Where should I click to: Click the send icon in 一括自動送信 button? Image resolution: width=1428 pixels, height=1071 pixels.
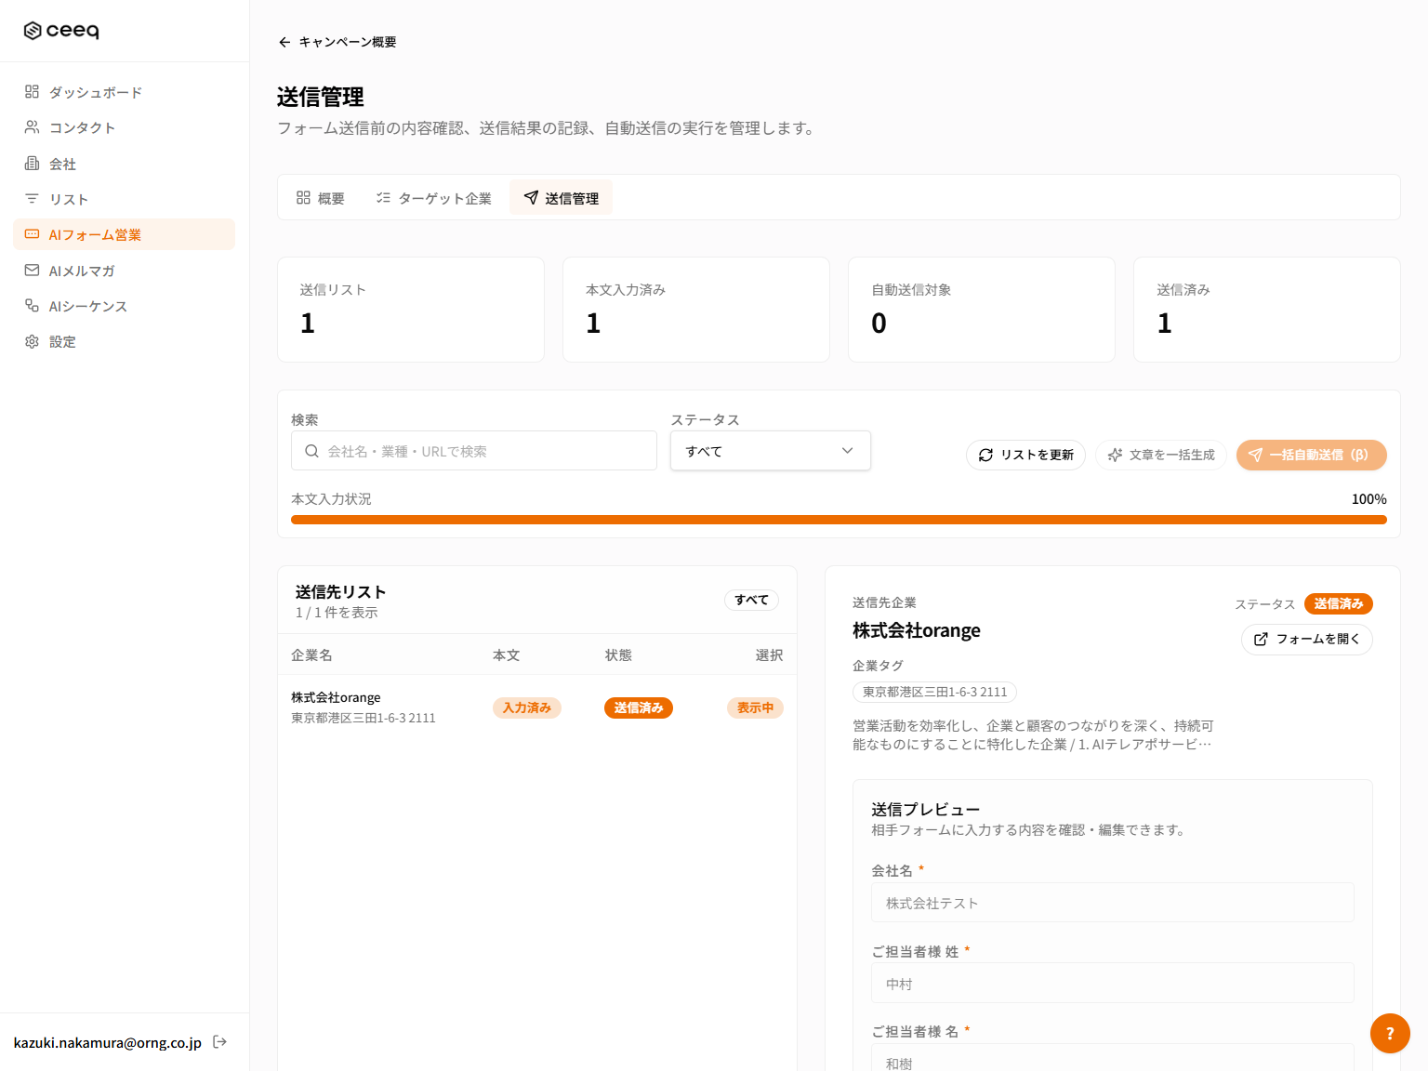tap(1255, 455)
